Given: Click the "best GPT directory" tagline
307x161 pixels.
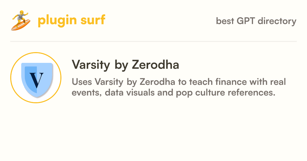Looking at the screenshot, I should pyautogui.click(x=256, y=21).
